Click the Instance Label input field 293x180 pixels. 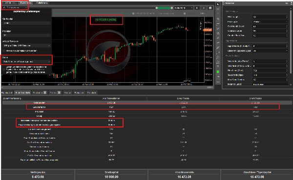click(270, 84)
